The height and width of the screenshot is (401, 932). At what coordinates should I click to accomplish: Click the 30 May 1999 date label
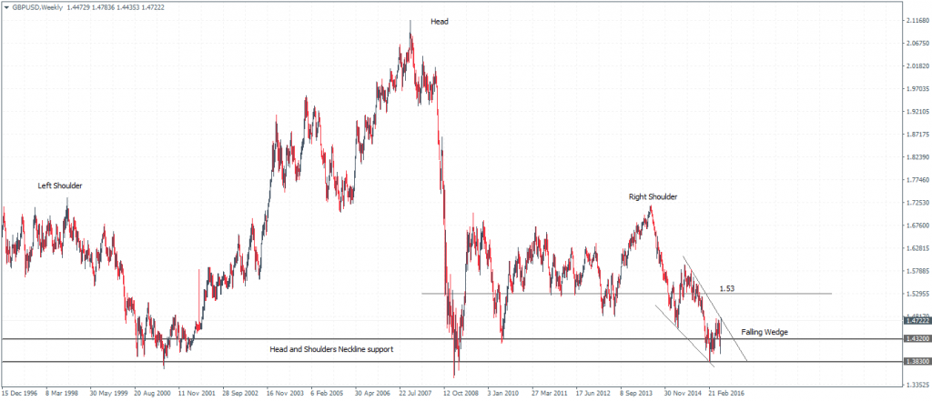[107, 394]
